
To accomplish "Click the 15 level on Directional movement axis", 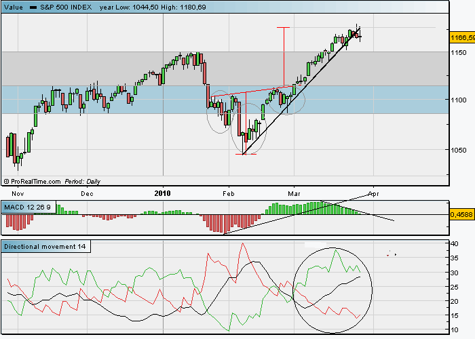I will tap(455, 316).
